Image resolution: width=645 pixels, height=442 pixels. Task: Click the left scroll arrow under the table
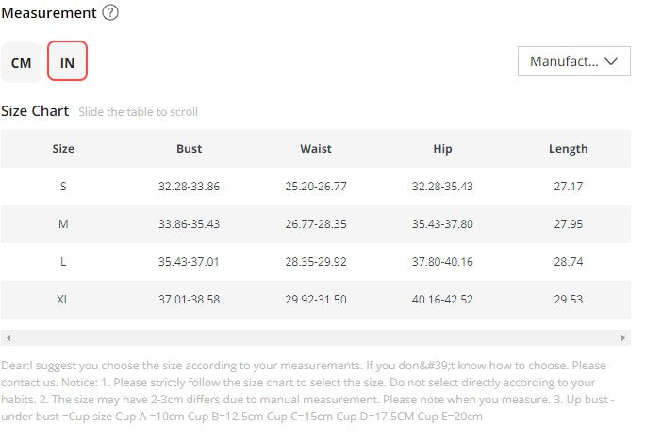8,338
